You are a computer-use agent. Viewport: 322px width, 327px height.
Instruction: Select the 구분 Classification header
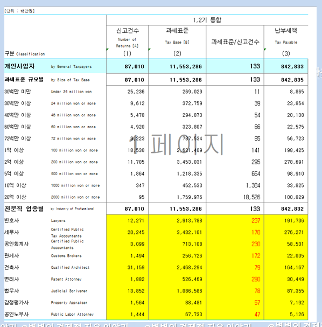(x=25, y=54)
